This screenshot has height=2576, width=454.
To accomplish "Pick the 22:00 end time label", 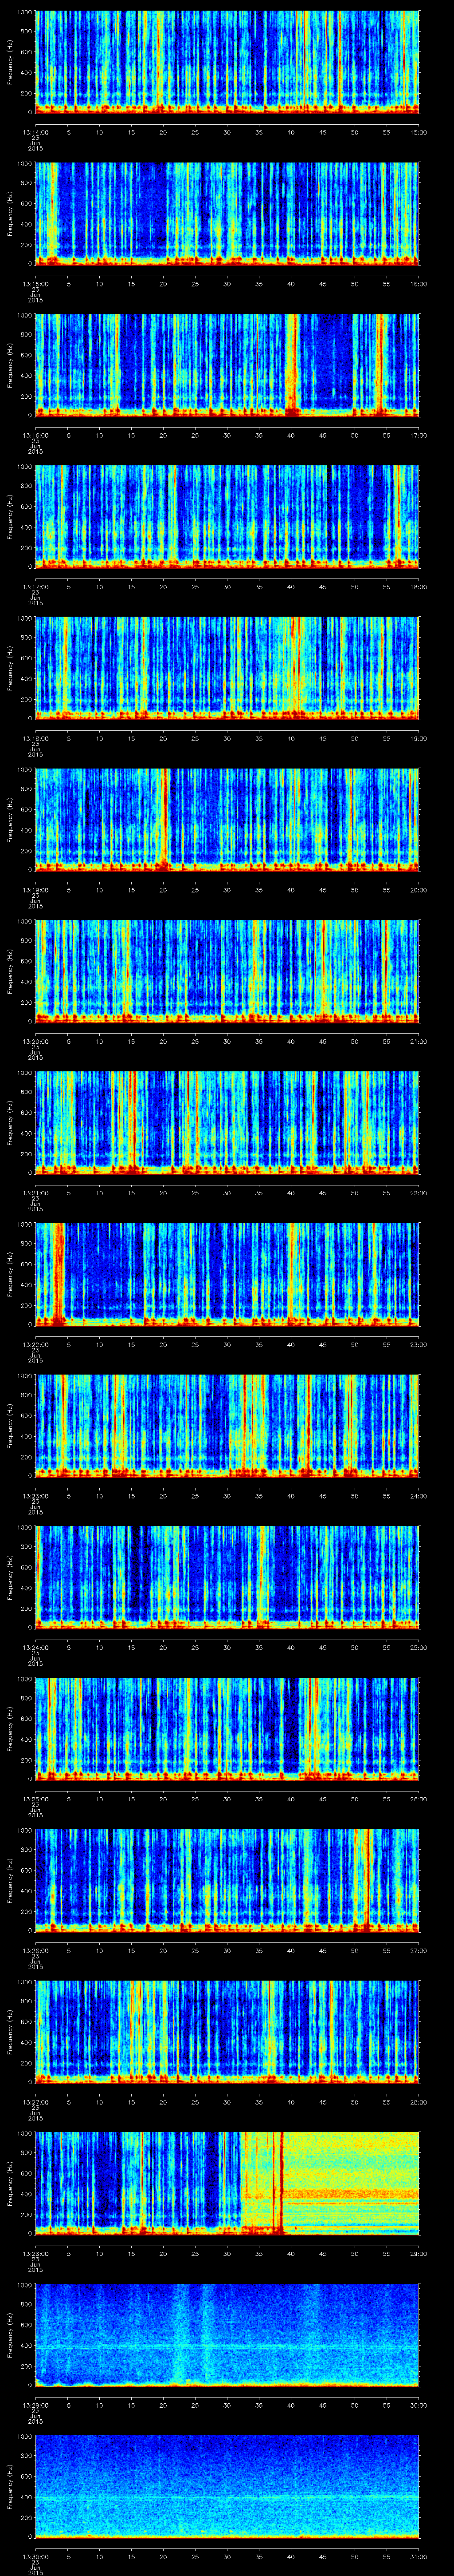I will point(418,1193).
